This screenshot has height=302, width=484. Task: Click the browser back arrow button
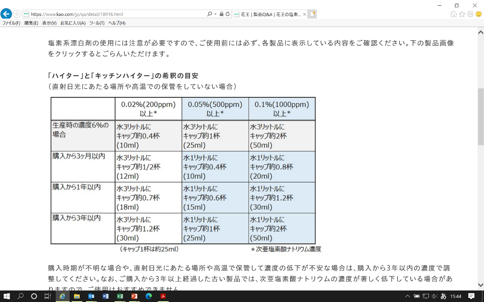click(6, 14)
